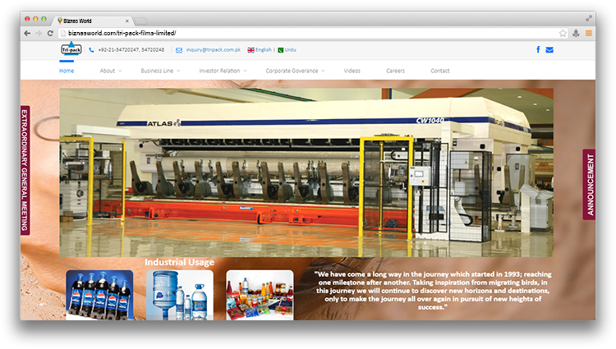616x349 pixels.
Task: Expand the About dropdown menu
Action: pyautogui.click(x=110, y=71)
